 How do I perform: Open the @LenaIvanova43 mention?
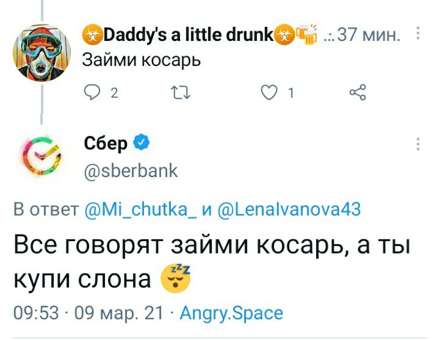[289, 210]
